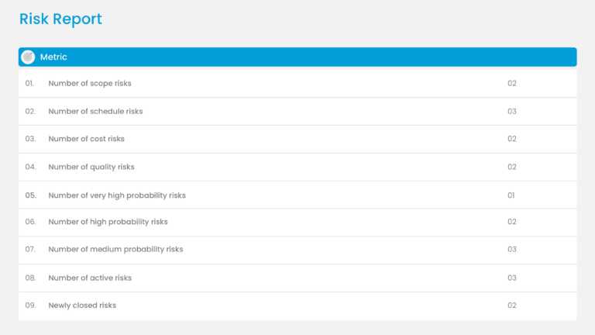Click value 03 in active risks row
Image resolution: width=595 pixels, height=335 pixels.
512,278
